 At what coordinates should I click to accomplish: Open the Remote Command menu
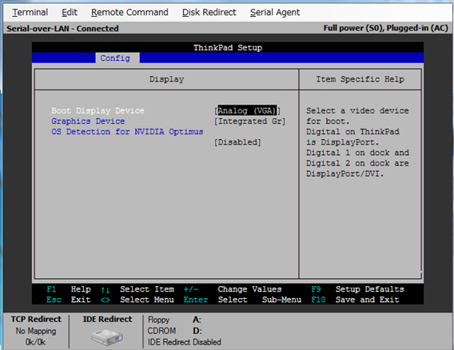tap(129, 13)
